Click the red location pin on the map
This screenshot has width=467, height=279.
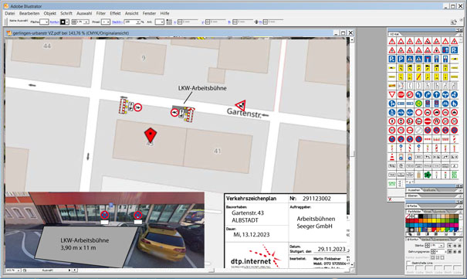[x=151, y=135]
